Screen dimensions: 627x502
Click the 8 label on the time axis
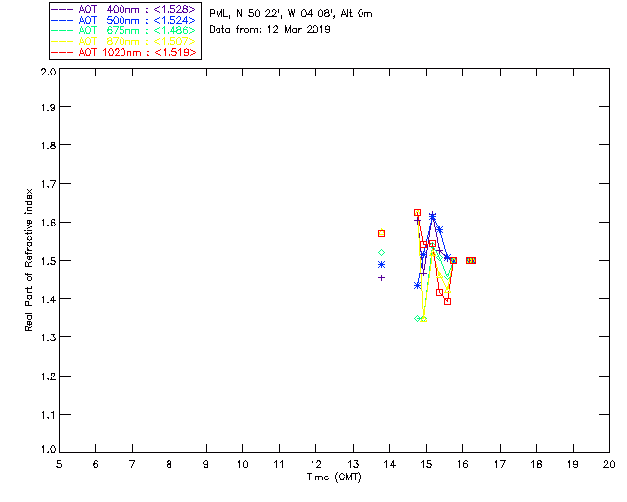click(169, 464)
